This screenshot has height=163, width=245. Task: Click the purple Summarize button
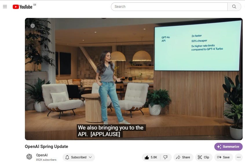tap(228, 147)
